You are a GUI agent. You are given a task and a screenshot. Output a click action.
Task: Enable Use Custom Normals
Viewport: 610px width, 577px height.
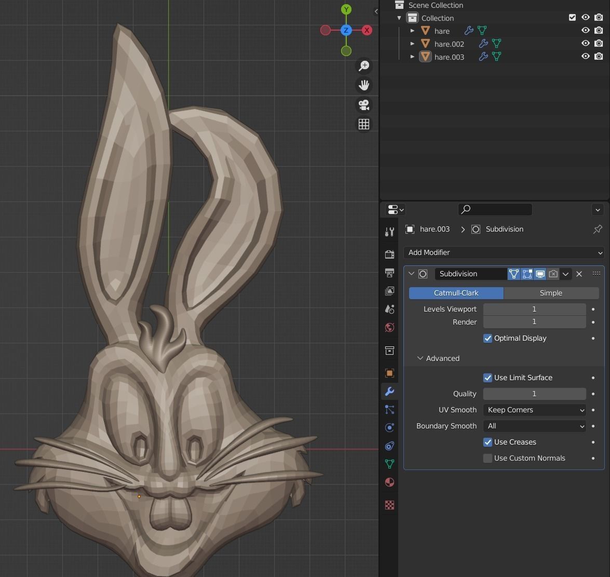pyautogui.click(x=487, y=459)
